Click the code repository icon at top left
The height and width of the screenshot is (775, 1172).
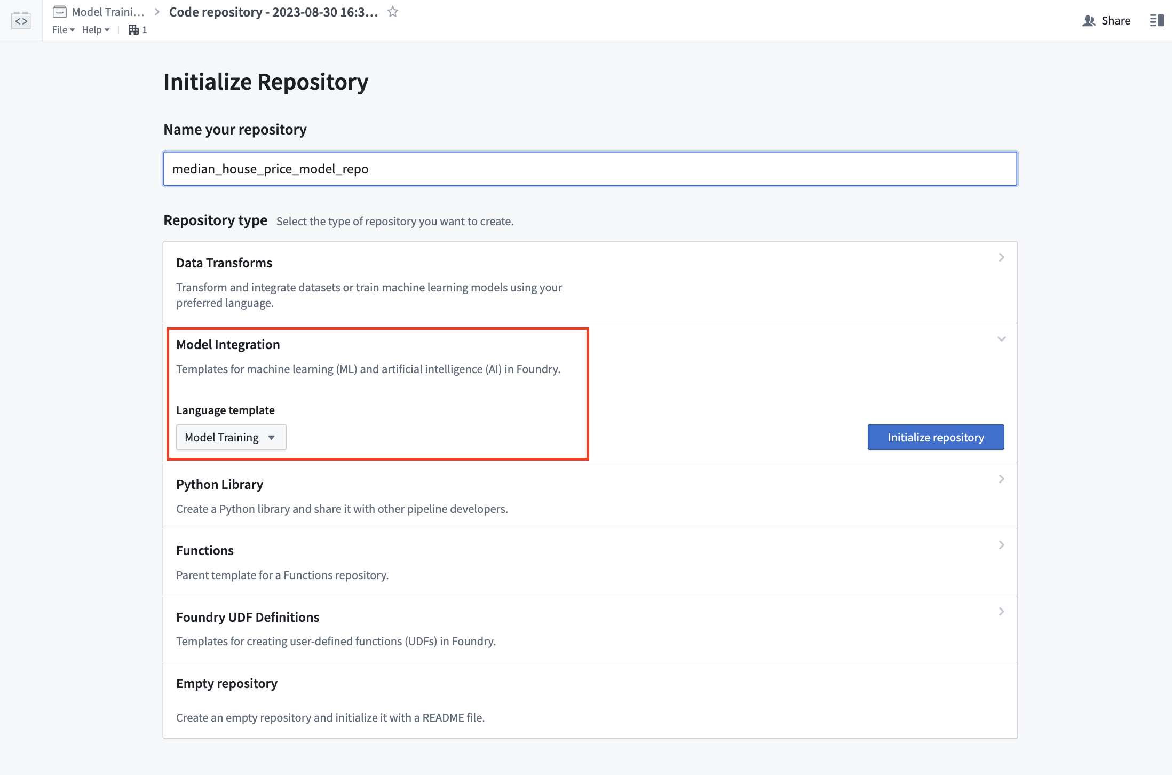click(21, 20)
